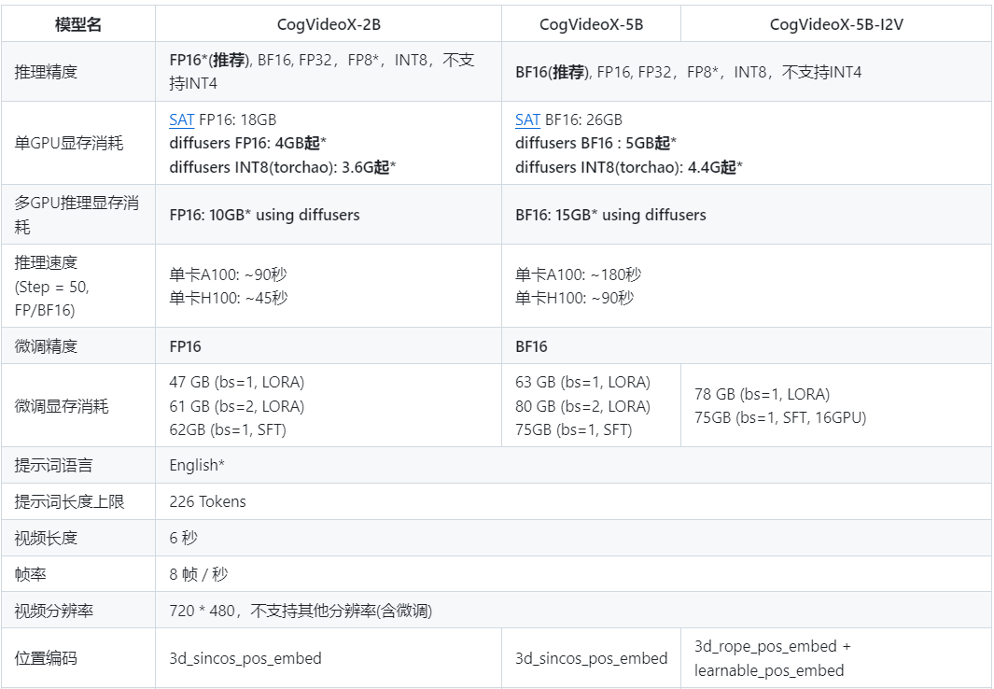The height and width of the screenshot is (689, 994).
Task: Click the 8 帧 / 秒 cell
Action: (x=574, y=574)
